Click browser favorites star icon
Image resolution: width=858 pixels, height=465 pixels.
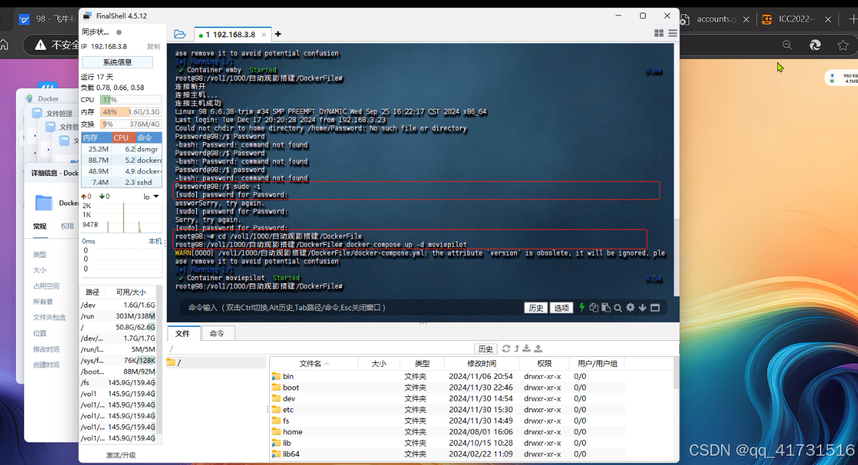[x=843, y=45]
